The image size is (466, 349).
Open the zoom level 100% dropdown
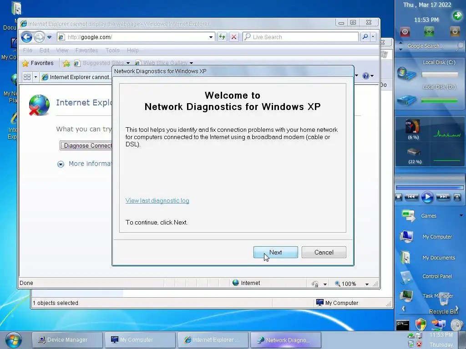pyautogui.click(x=367, y=284)
